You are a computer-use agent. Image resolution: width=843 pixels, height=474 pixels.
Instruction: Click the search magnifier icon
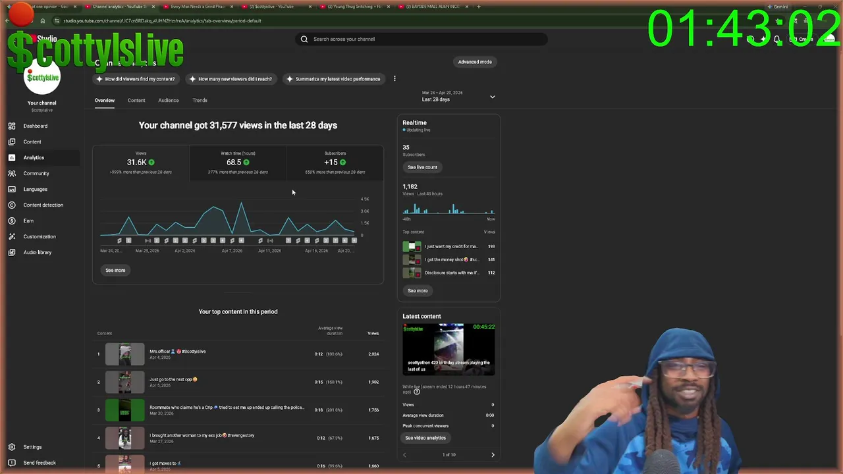click(304, 39)
